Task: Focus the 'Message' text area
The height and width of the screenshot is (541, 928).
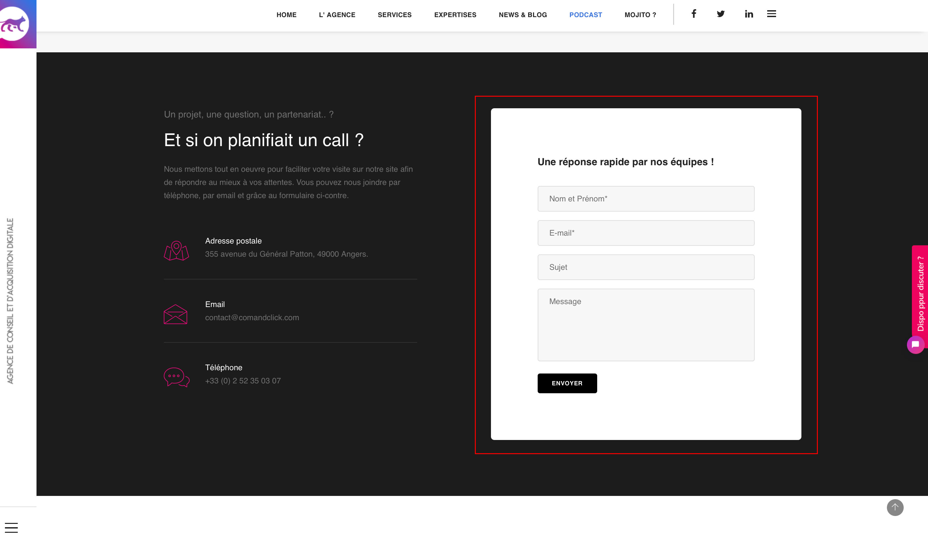Action: [646, 325]
